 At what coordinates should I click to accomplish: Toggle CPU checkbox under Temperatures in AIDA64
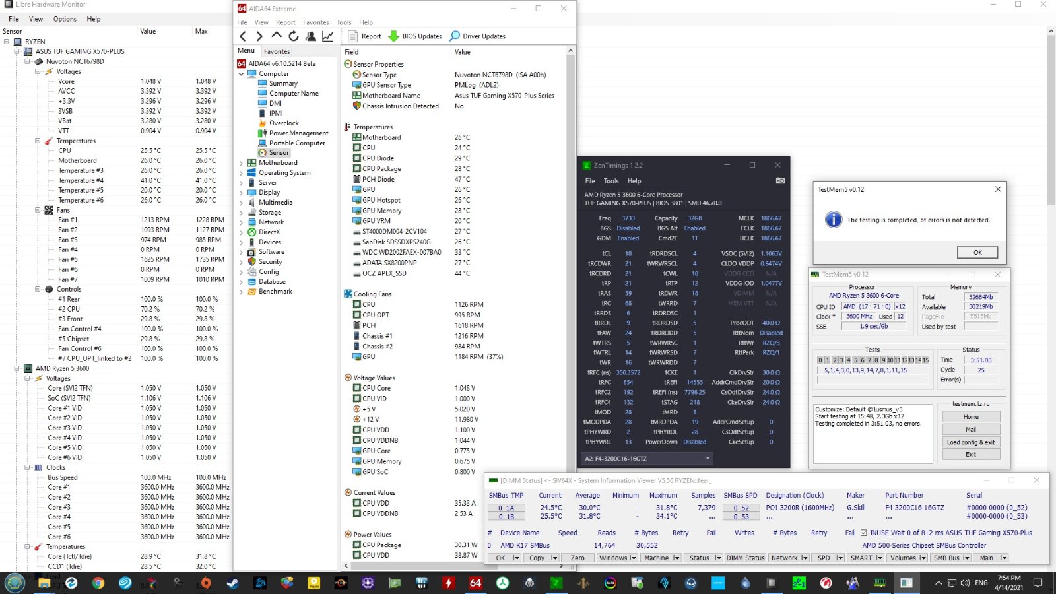coord(357,148)
